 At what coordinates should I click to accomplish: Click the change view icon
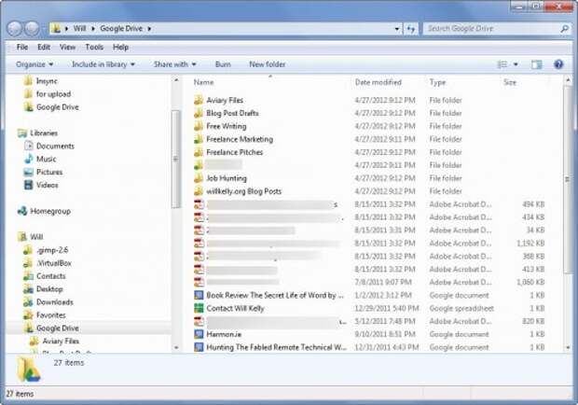tap(502, 64)
